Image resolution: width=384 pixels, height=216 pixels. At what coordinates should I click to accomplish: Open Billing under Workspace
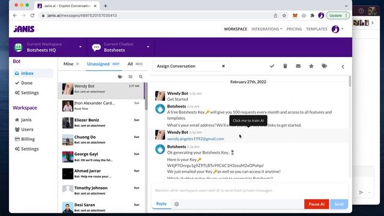(x=25, y=139)
